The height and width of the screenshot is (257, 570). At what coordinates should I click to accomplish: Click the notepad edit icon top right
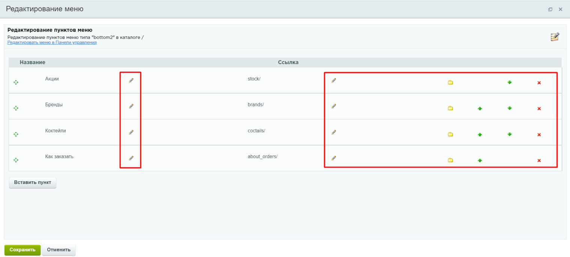555,37
